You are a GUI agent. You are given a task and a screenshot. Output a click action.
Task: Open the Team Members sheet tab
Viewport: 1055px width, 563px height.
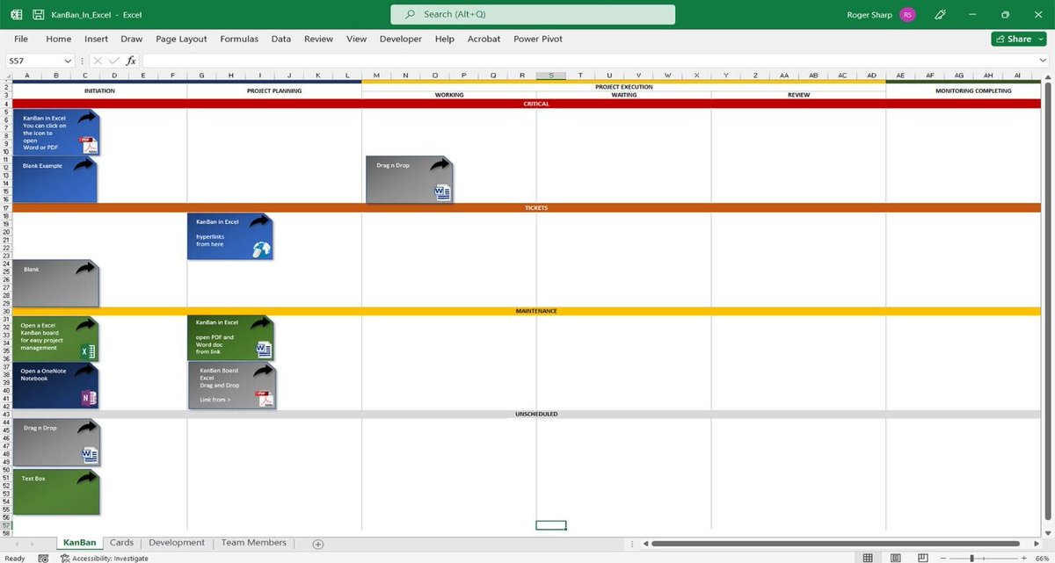254,543
